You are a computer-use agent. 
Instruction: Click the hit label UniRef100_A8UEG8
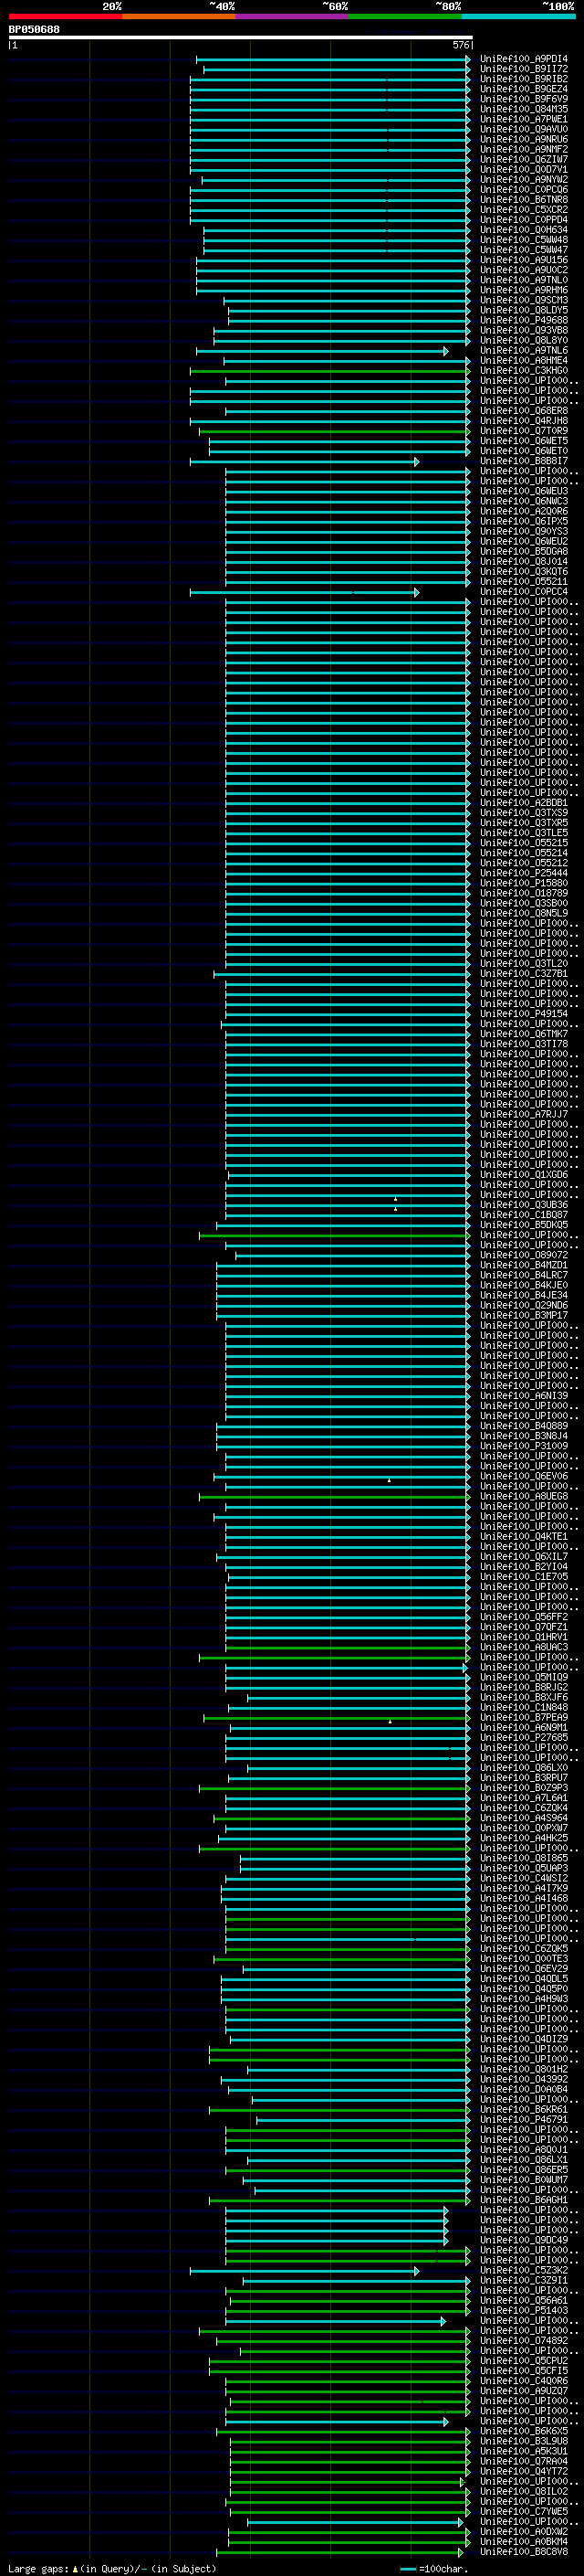[x=523, y=1496]
